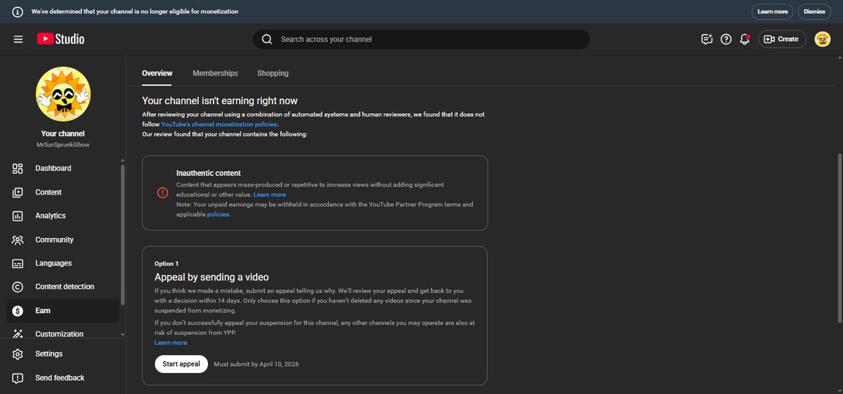Click the Earn dollar icon
Viewport: 843px width, 394px height.
pyautogui.click(x=18, y=310)
